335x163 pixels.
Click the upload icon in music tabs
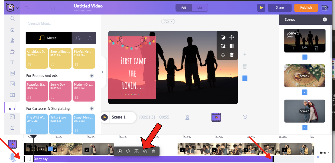(x=90, y=38)
